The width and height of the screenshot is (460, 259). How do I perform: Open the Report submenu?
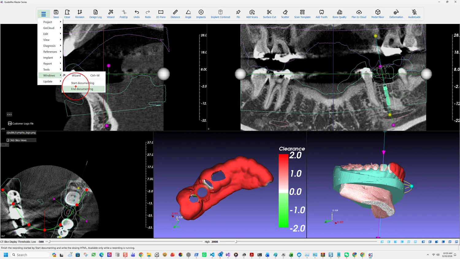click(x=50, y=64)
